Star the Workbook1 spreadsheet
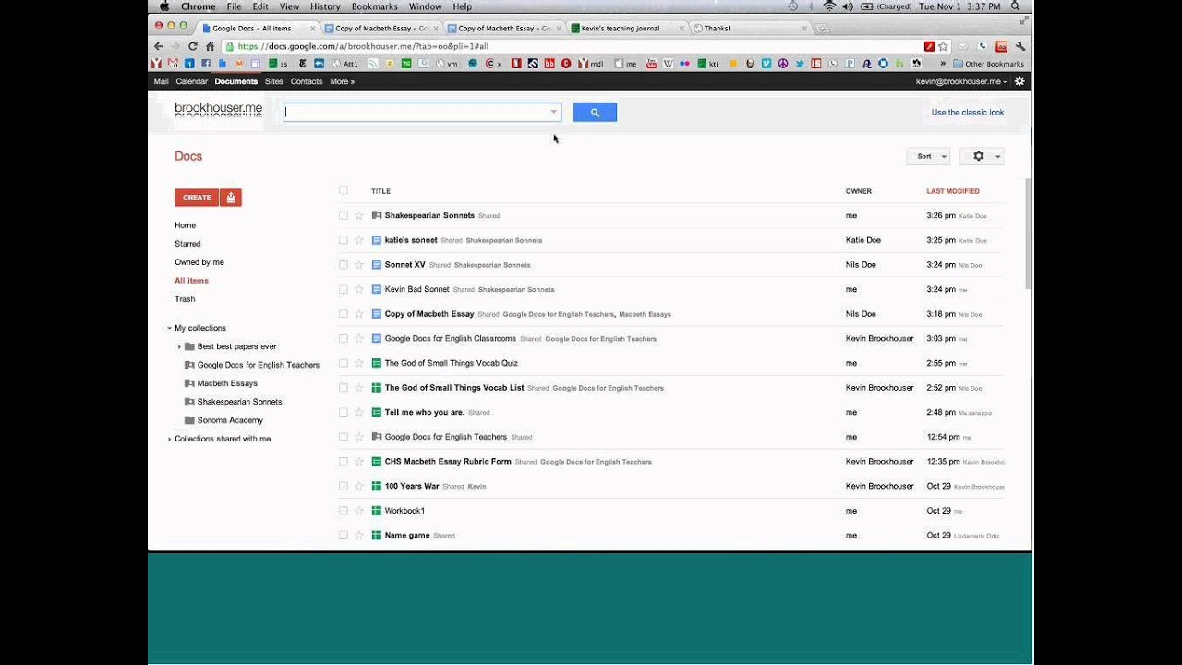Screen dimensions: 1182x665 [359, 511]
